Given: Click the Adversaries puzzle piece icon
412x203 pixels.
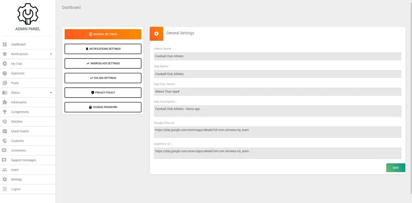Looking at the screenshot, I should (x=5, y=102).
